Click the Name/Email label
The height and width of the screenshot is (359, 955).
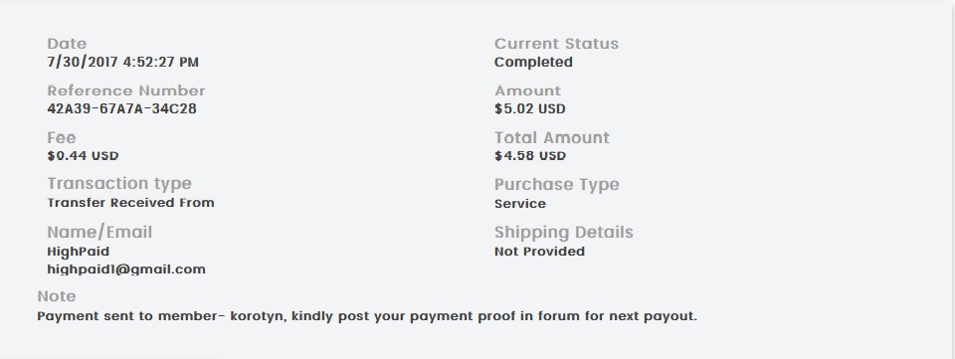pyautogui.click(x=99, y=233)
